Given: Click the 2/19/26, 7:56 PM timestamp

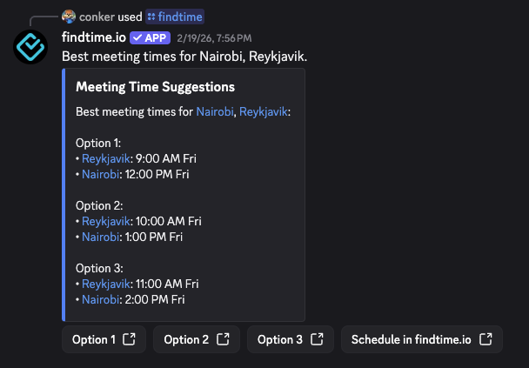Looking at the screenshot, I should pos(214,38).
